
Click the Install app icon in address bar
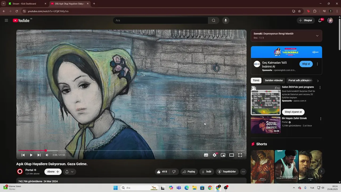coord(294,11)
